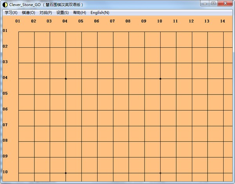The image size is (235, 184).
Task: Place a stone at column 06 row 08 intersection
Action: (x=98, y=141)
